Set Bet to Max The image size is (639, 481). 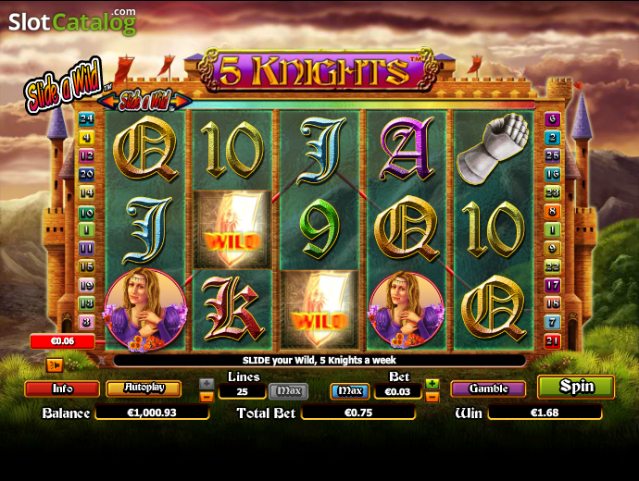pos(350,391)
